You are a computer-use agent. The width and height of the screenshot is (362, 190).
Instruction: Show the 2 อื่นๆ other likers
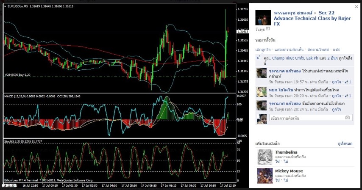tap(332, 58)
